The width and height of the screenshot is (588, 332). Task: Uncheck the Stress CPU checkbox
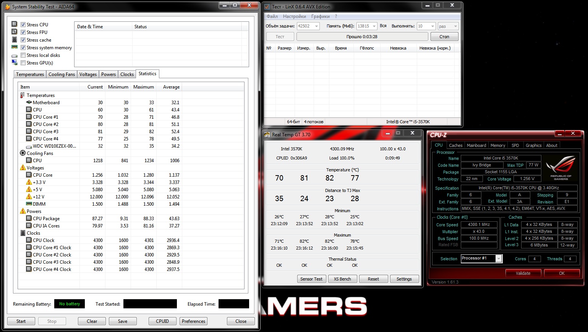click(23, 24)
